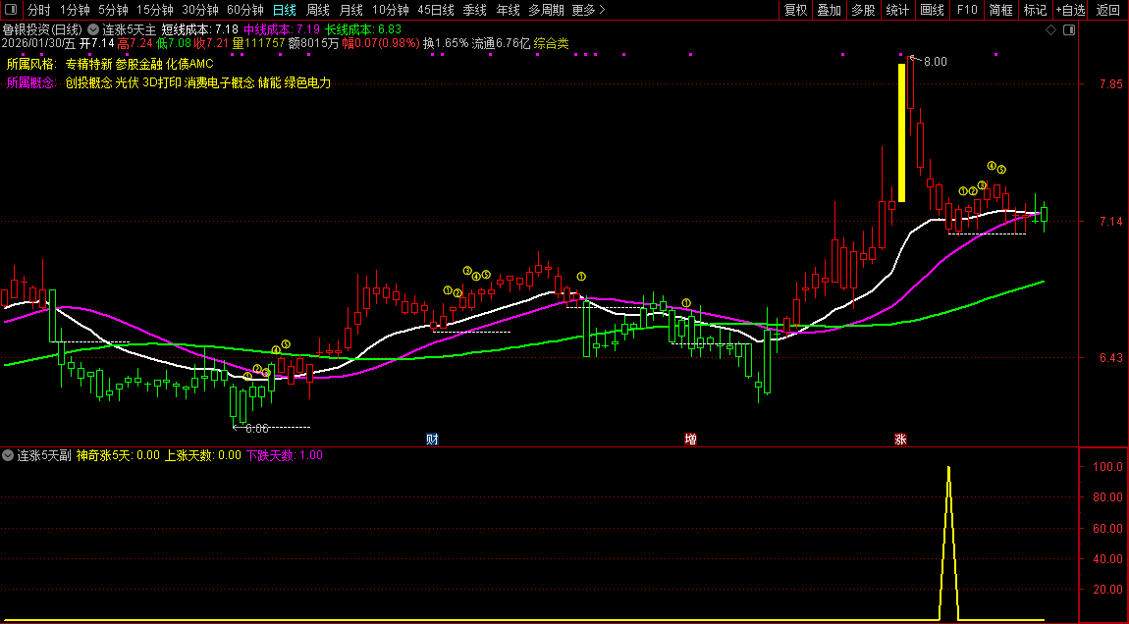
Task: Switch to 15分钟 chart period
Action: click(155, 10)
